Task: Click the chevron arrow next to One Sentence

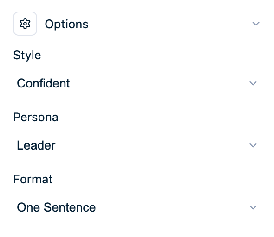Action: pos(253,207)
